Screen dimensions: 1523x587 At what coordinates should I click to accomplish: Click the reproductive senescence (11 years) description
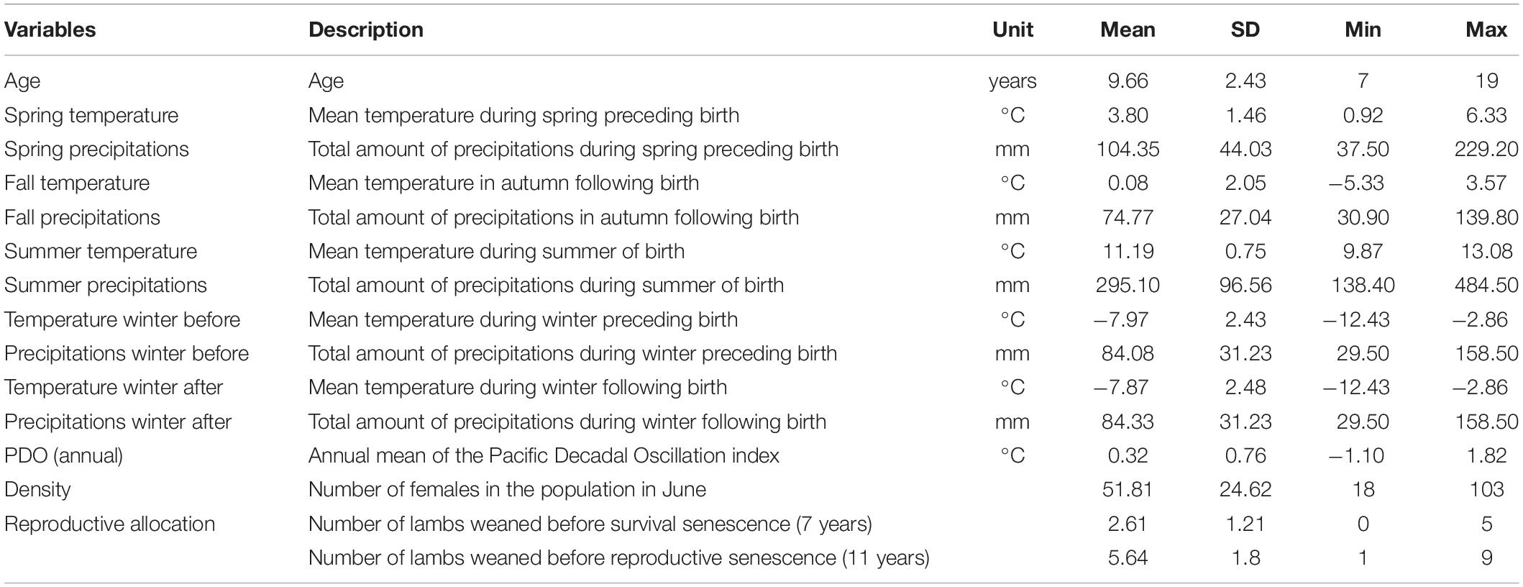[618, 558]
